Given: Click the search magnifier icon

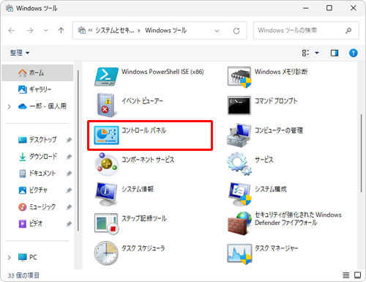Looking at the screenshot, I should tap(348, 31).
